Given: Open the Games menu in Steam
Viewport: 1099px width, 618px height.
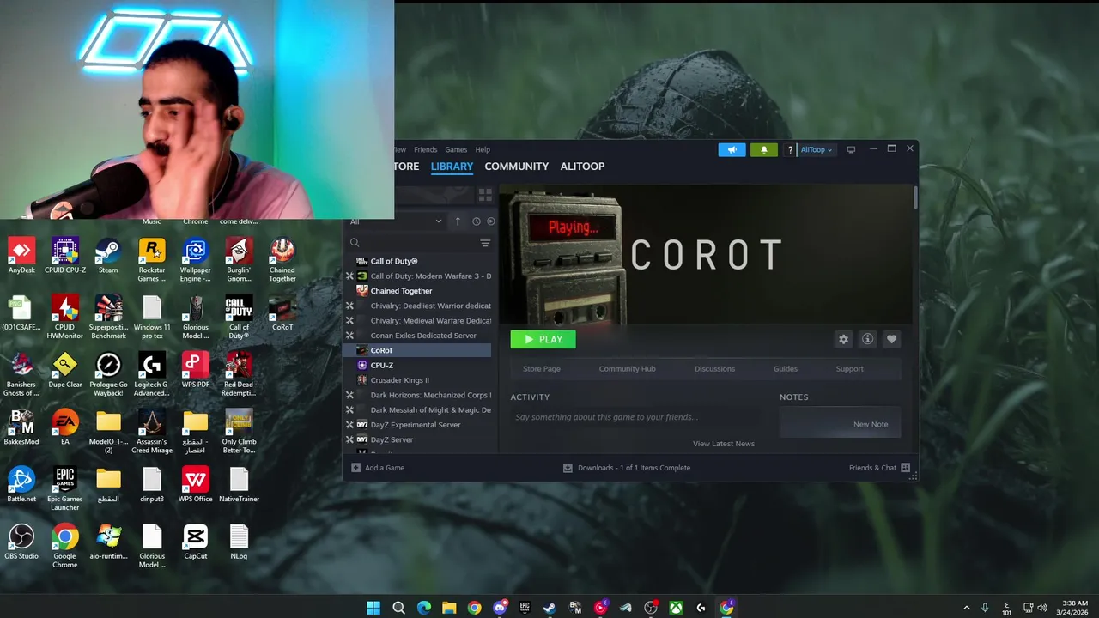Looking at the screenshot, I should [456, 149].
